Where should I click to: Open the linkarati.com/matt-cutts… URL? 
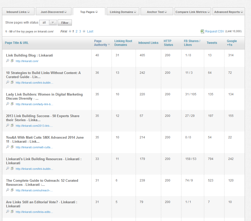coord(34,147)
